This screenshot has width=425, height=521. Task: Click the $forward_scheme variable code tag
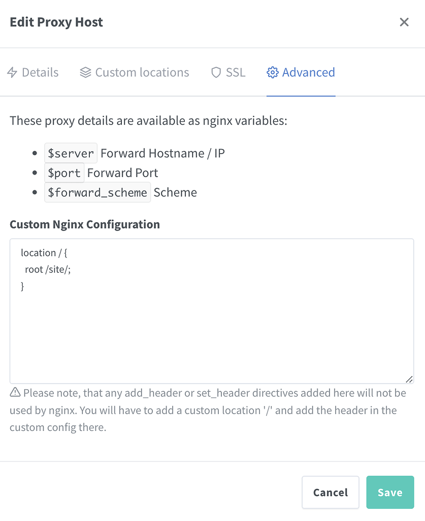tap(97, 193)
